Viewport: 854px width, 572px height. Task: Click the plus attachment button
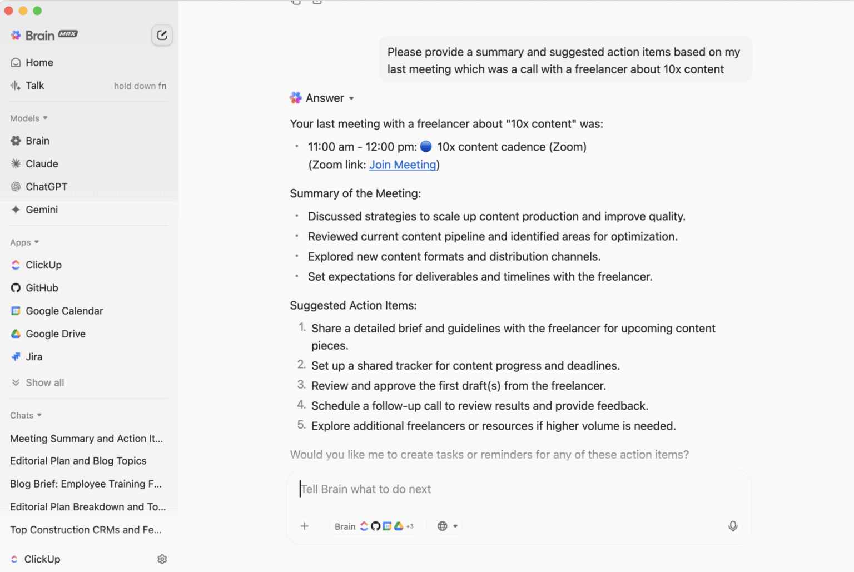pos(305,526)
